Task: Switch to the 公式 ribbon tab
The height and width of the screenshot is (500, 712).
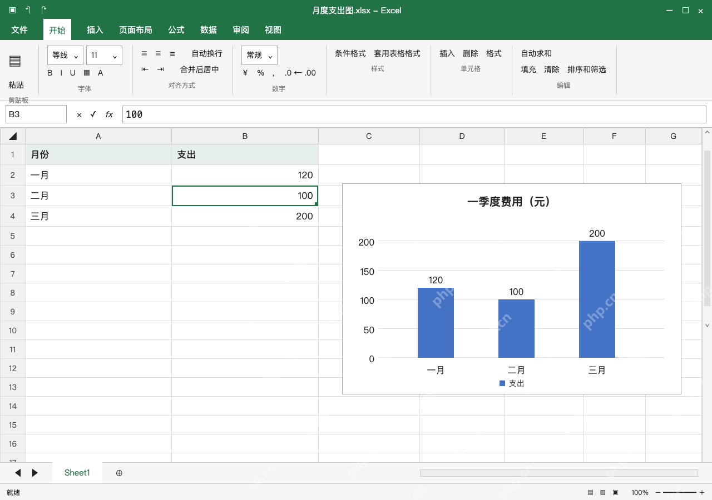Action: pos(176,30)
